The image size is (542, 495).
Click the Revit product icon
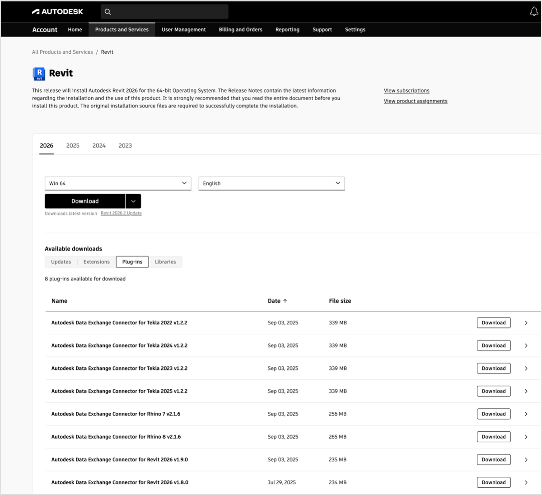point(39,74)
